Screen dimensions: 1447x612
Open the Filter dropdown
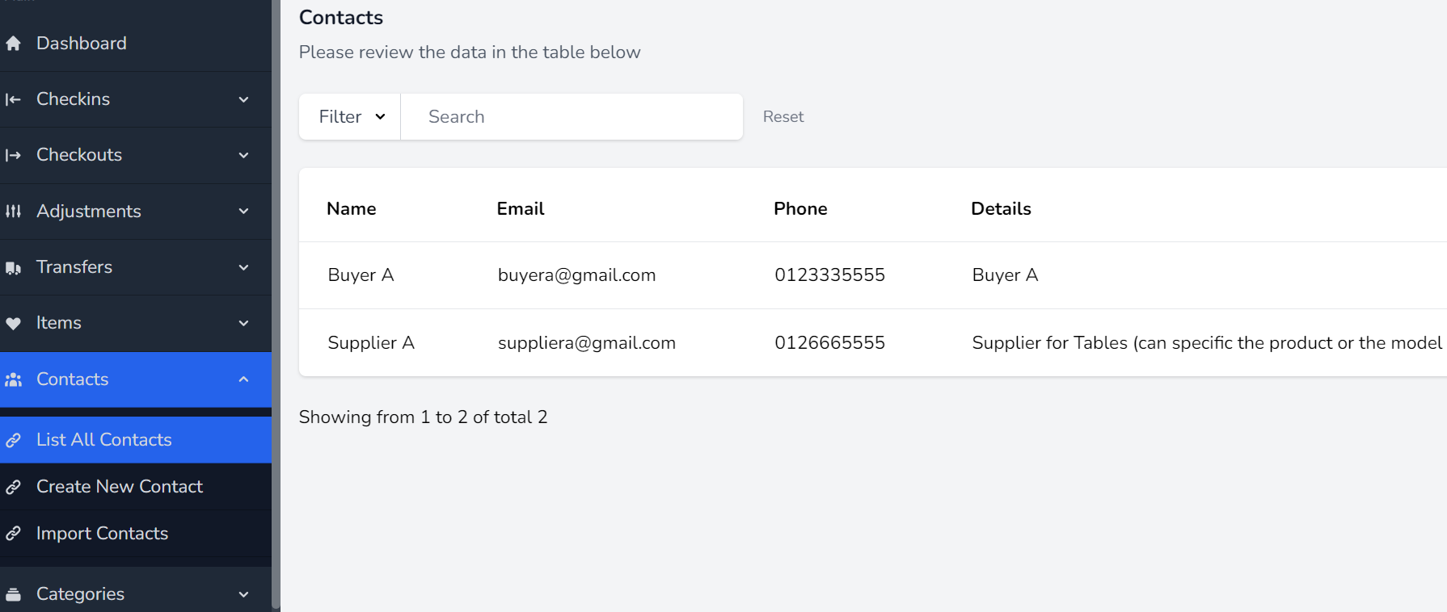coord(350,117)
